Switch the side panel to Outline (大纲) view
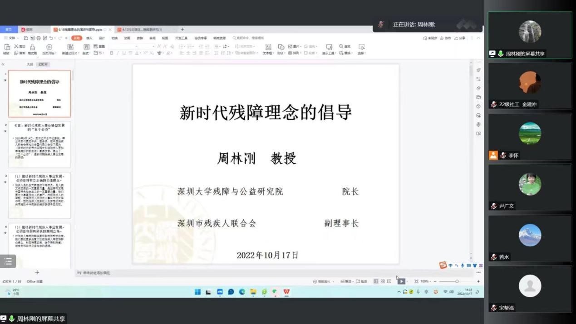 pyautogui.click(x=30, y=64)
